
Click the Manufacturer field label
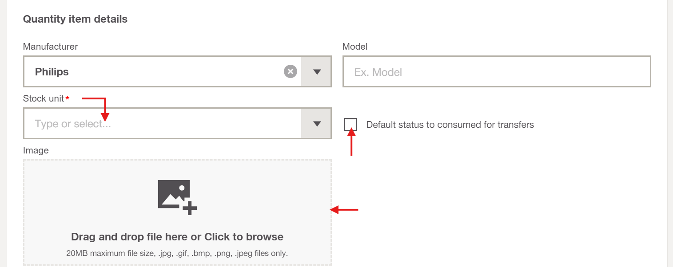pyautogui.click(x=50, y=47)
